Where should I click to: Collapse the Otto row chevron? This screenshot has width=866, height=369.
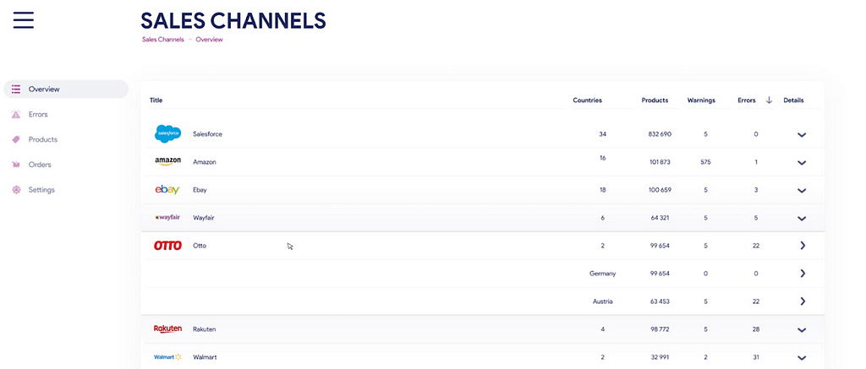tap(802, 246)
